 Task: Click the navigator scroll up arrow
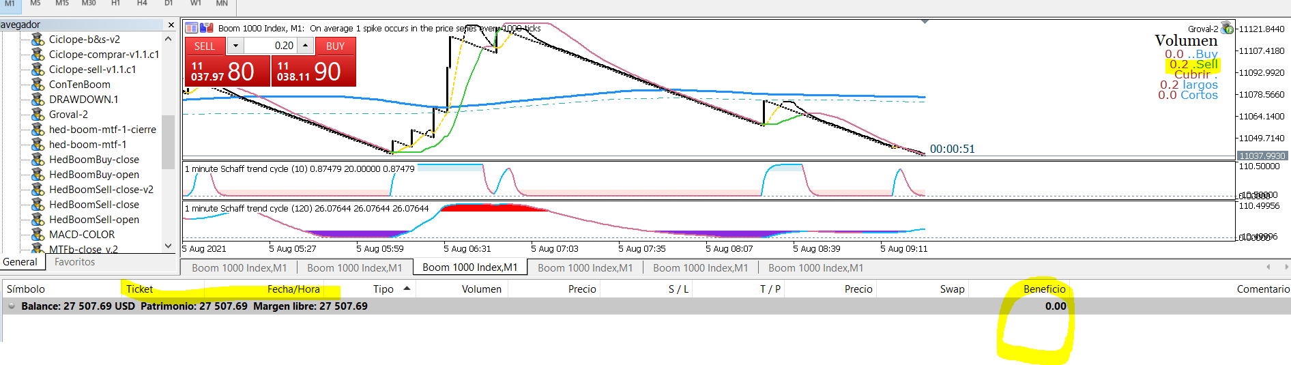point(168,39)
